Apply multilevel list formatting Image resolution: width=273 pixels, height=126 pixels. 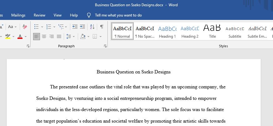pyautogui.click(x=61, y=27)
